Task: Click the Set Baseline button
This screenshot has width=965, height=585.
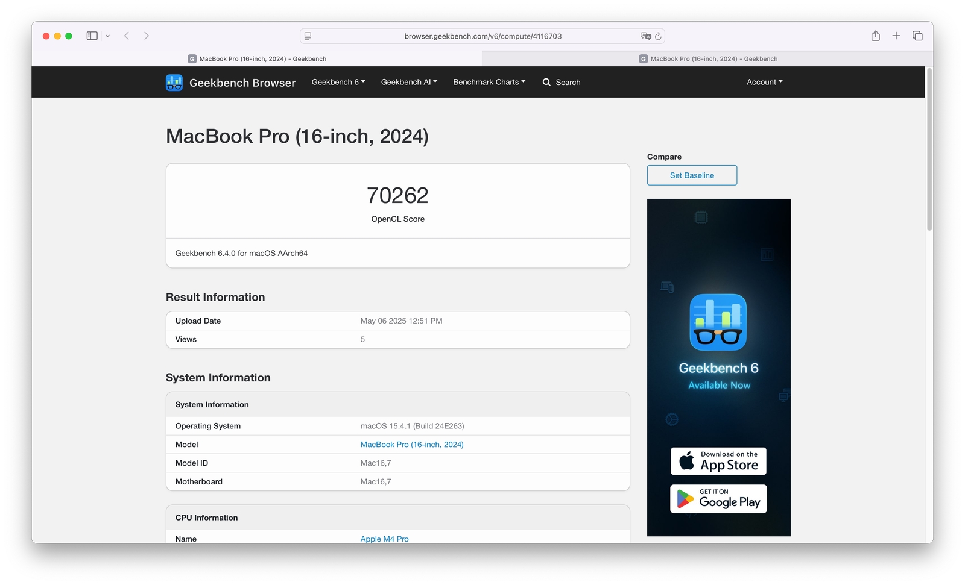Action: click(692, 175)
